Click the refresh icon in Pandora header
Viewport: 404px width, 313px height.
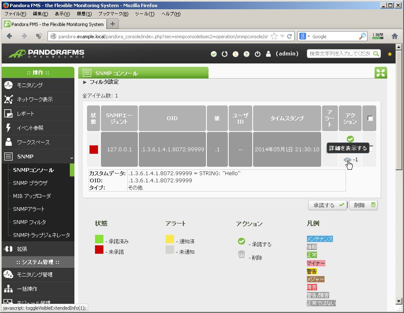[x=224, y=54]
